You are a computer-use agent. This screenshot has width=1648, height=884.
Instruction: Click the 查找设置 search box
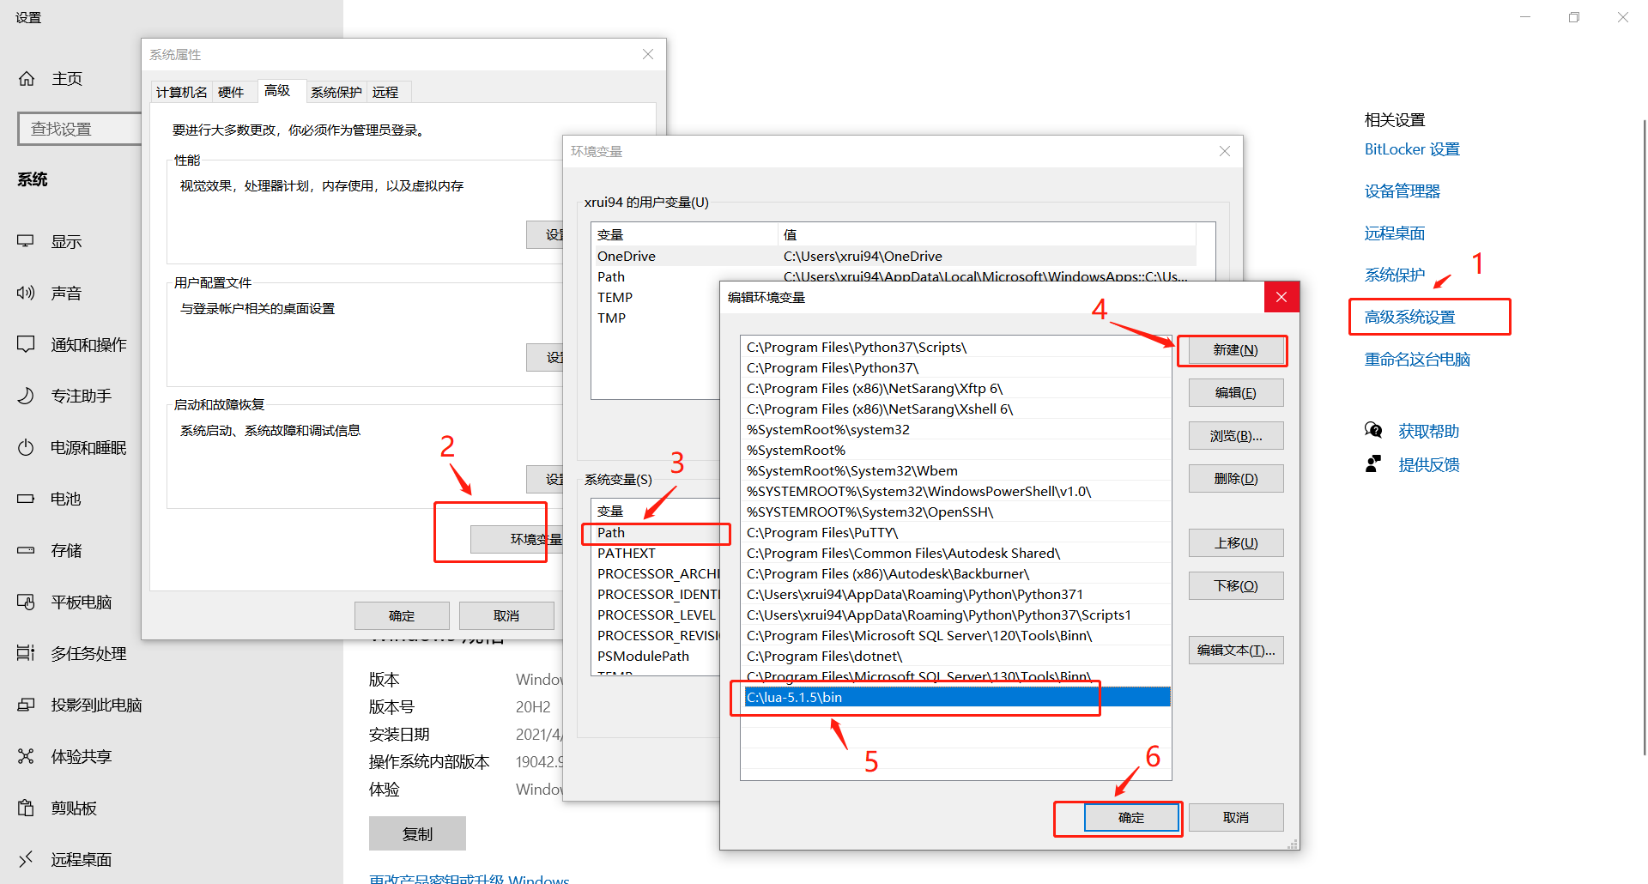coord(79,128)
